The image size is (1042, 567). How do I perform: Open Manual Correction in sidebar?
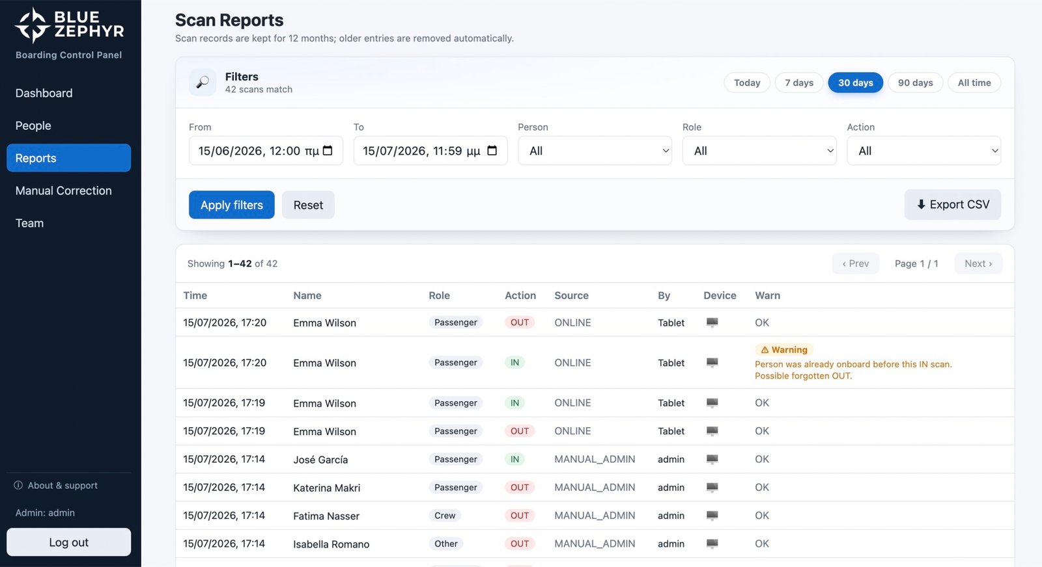pyautogui.click(x=69, y=191)
